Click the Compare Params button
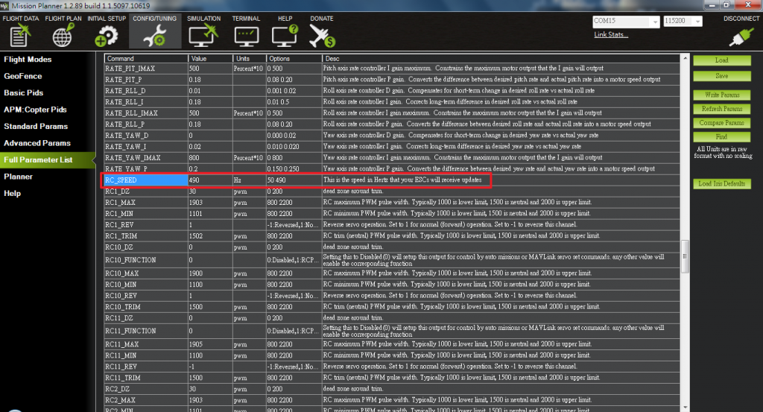Screen dimensions: 763x412 pyautogui.click(x=721, y=123)
